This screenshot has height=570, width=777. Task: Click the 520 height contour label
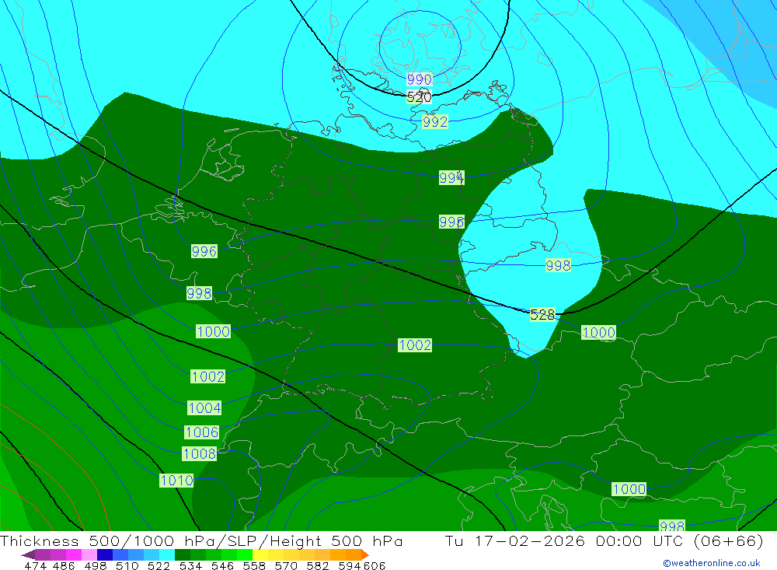tap(420, 97)
